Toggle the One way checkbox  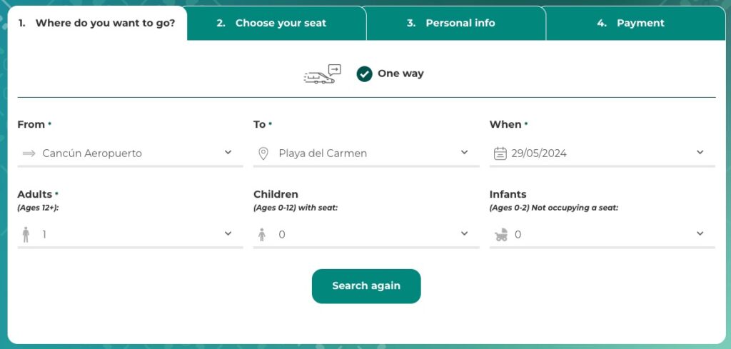[365, 74]
